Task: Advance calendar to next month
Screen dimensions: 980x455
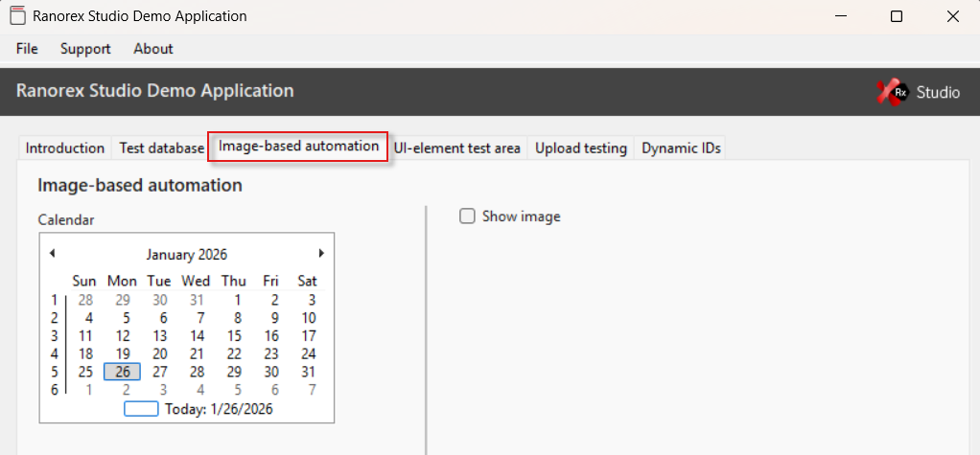Action: pyautogui.click(x=321, y=254)
